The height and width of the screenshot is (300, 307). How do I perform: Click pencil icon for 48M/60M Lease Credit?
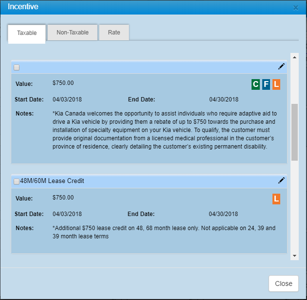[x=281, y=181]
